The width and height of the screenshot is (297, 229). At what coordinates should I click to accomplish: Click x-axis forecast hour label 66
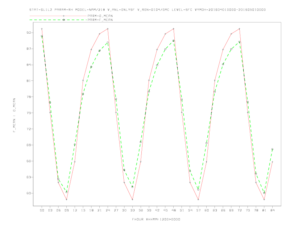pyautogui.click(x=223, y=210)
